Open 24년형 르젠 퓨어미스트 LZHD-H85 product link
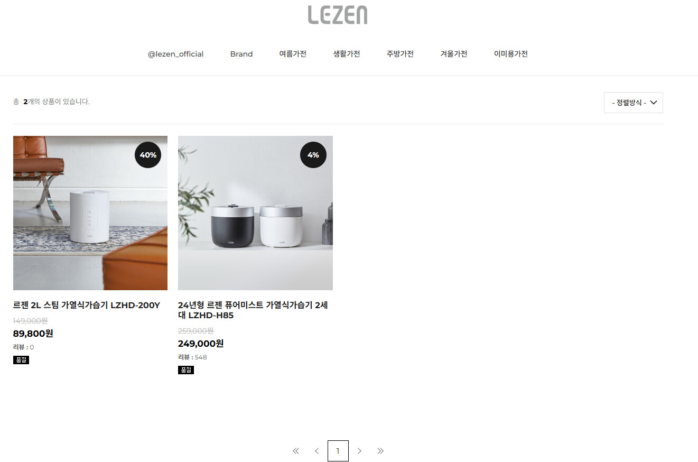Image resolution: width=698 pixels, height=462 pixels. pyautogui.click(x=253, y=310)
